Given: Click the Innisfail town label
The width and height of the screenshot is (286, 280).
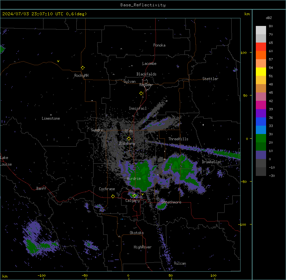Looking at the screenshot, I should point(138,108).
